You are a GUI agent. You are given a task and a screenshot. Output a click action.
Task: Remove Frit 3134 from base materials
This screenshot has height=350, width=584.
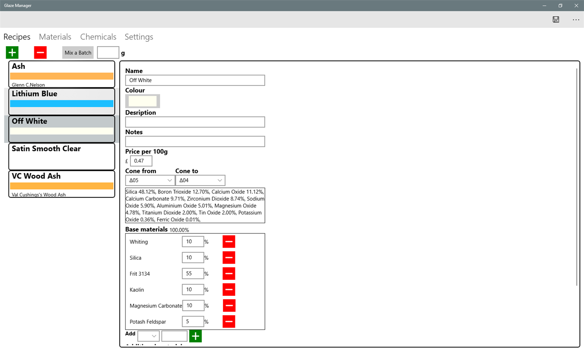pyautogui.click(x=228, y=274)
